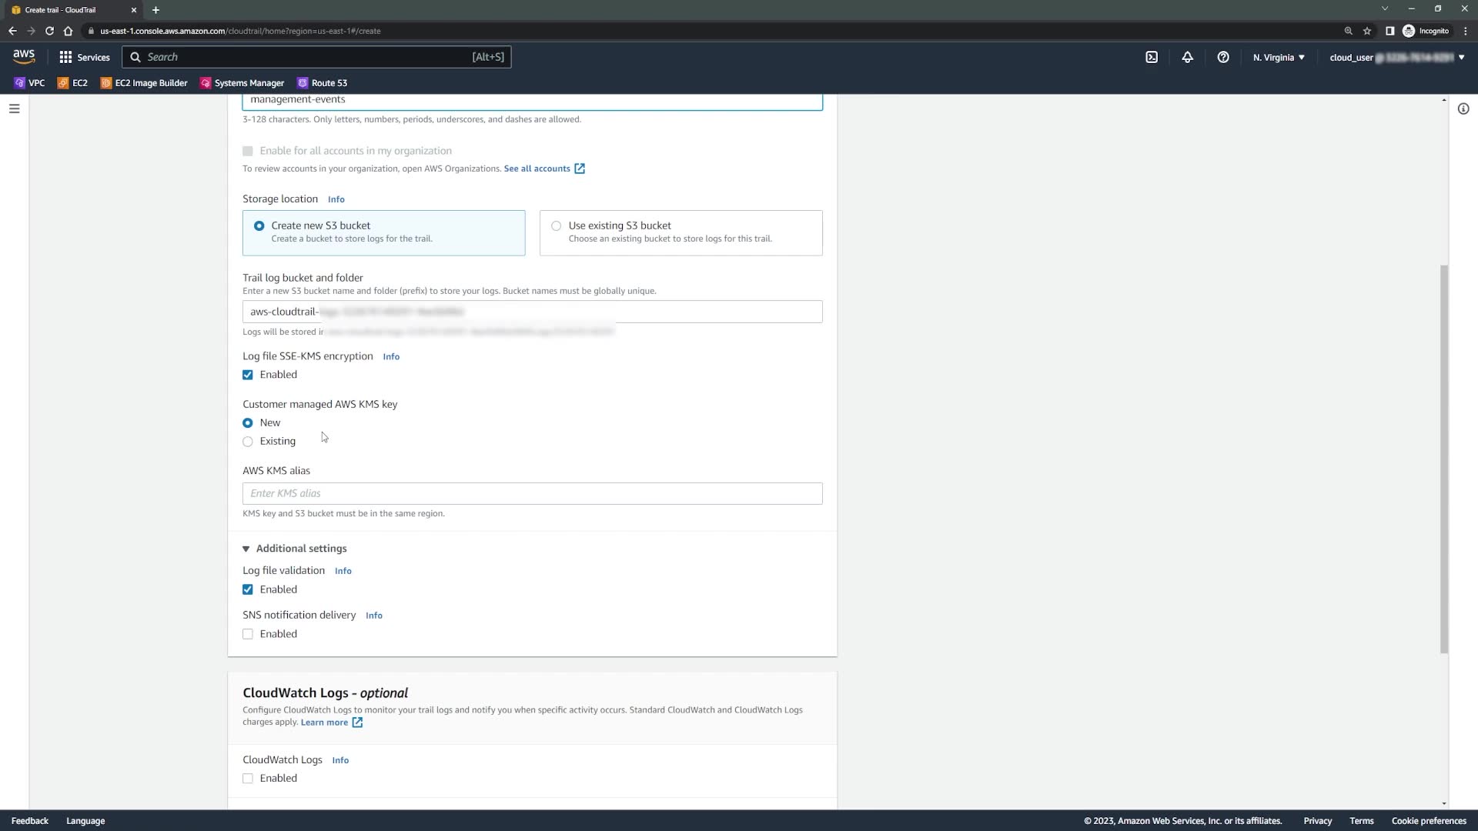Click the AWS logo home icon
This screenshot has width=1478, height=831.
pyautogui.click(x=24, y=56)
